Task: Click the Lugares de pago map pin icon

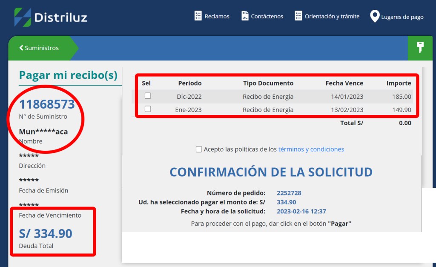Action: pos(375,17)
